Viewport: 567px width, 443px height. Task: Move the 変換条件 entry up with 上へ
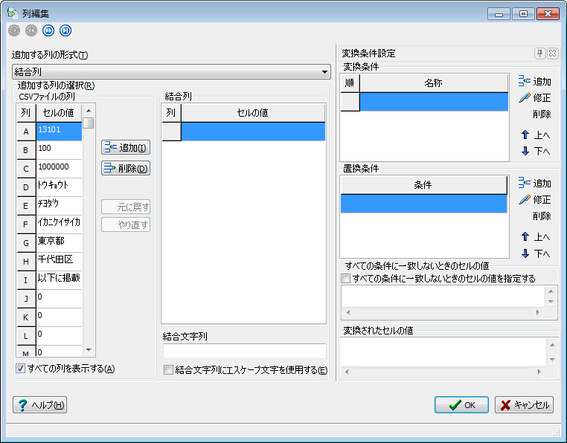(x=534, y=135)
